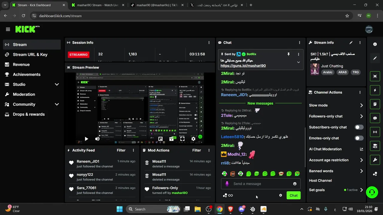The width and height of the screenshot is (383, 215).
Task: Open Mod Actions three-dot options
Action: 209,150
